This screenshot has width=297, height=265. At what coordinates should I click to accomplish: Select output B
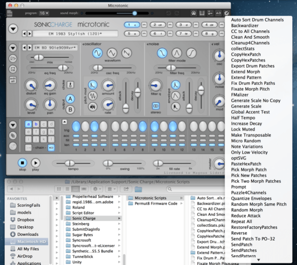(x=70, y=110)
